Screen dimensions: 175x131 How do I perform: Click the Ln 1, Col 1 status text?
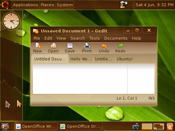pyautogui.click(x=127, y=98)
